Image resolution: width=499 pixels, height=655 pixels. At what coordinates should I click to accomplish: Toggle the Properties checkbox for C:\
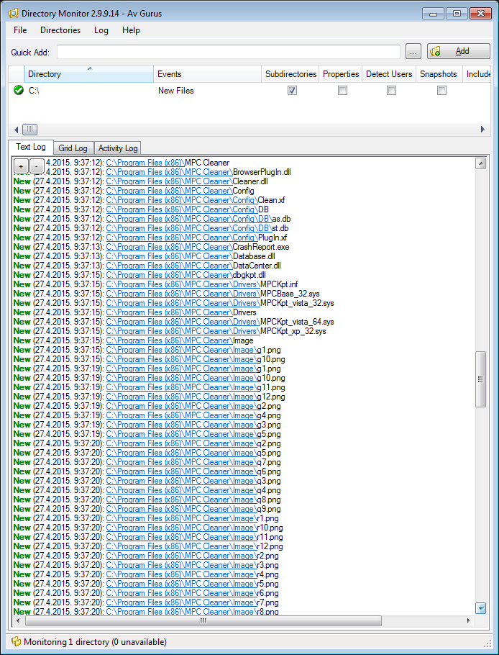tap(342, 90)
